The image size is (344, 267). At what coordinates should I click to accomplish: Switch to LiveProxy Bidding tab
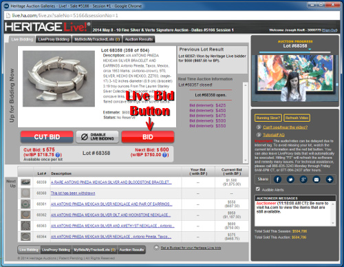point(54,39)
